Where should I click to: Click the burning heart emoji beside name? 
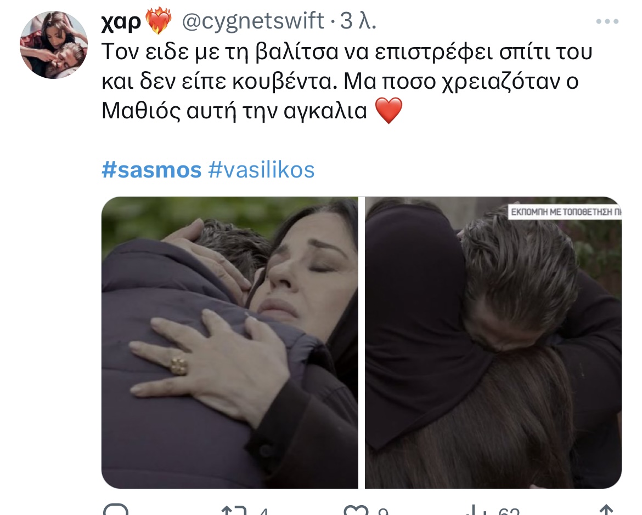159,22
